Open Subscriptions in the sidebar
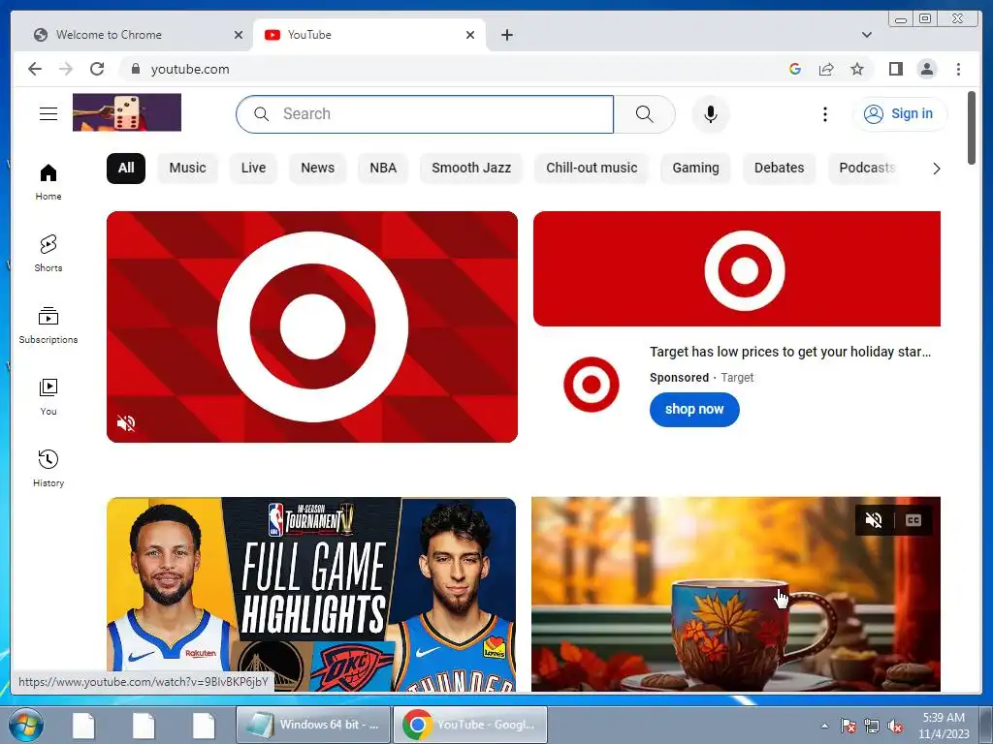Viewport: 993px width, 744px height. pos(48,325)
